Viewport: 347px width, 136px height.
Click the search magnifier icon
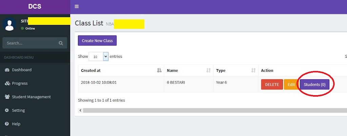pos(61,43)
